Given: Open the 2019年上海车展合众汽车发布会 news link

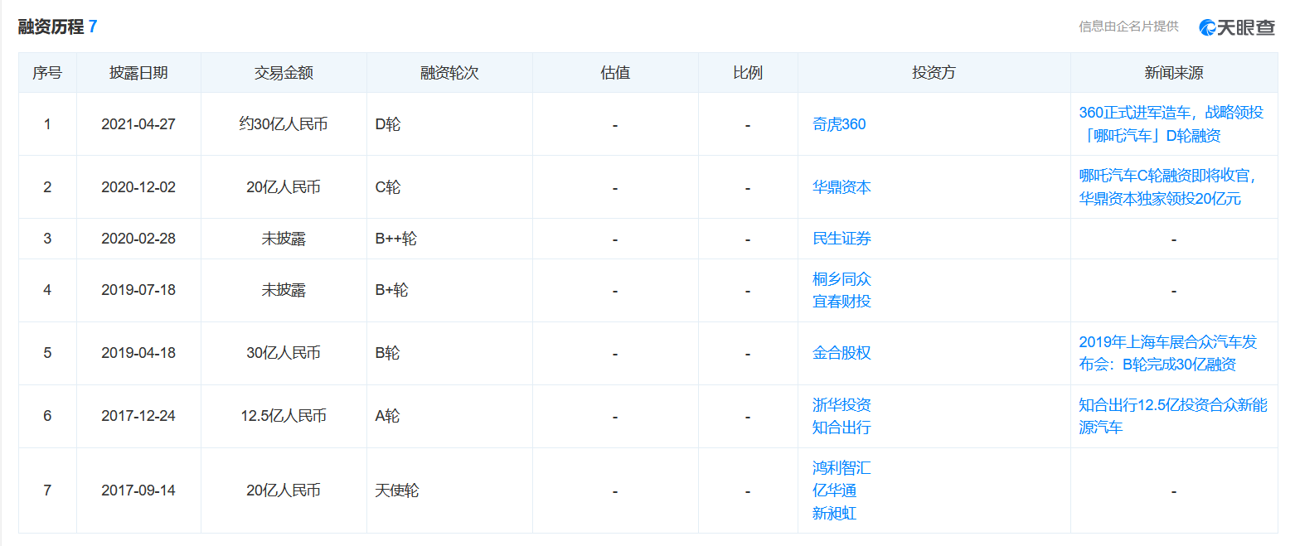Looking at the screenshot, I should tap(1168, 353).
